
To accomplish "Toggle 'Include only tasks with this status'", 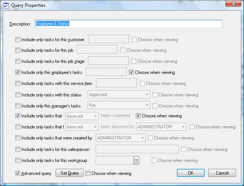I will click(x=18, y=95).
